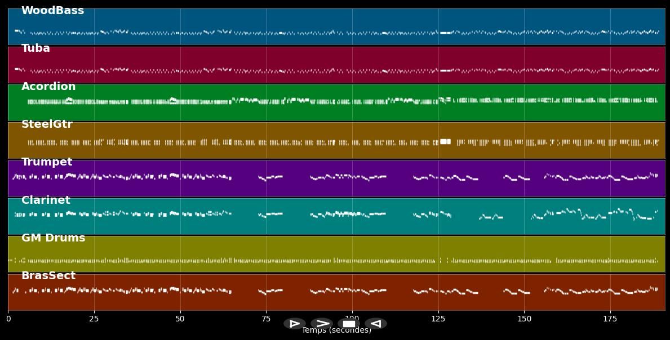This screenshot has width=670, height=340.
Task: Select the GM Drums track label
Action: coord(53,238)
